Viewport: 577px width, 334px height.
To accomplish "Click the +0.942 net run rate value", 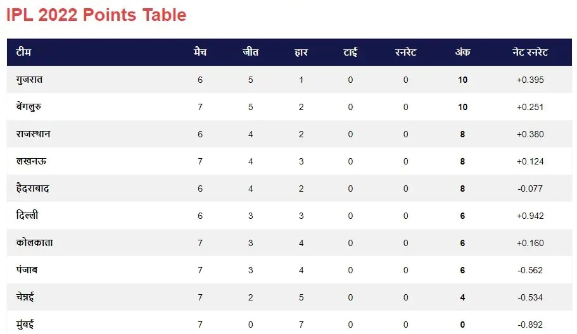I will (530, 216).
